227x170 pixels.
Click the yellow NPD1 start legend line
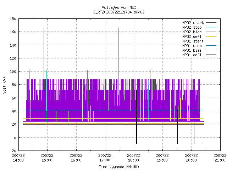pyautogui.click(x=211, y=41)
